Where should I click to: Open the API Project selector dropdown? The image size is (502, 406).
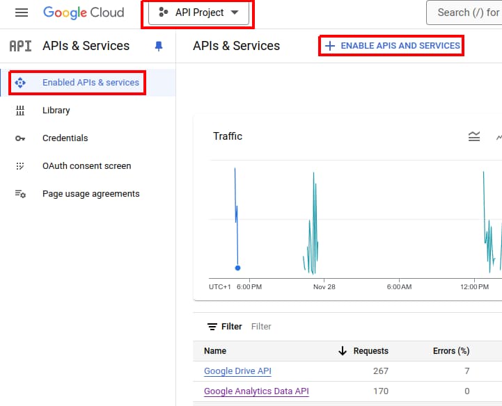point(198,13)
